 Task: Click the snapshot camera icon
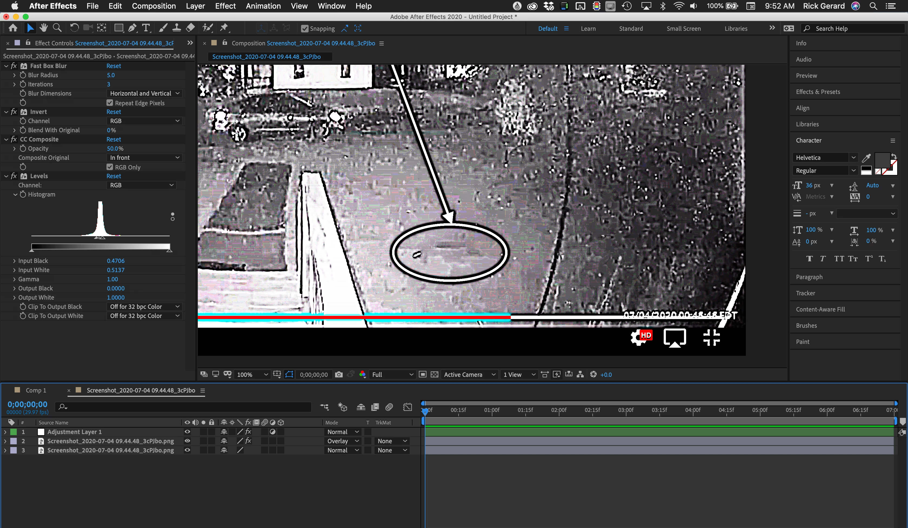click(x=338, y=374)
